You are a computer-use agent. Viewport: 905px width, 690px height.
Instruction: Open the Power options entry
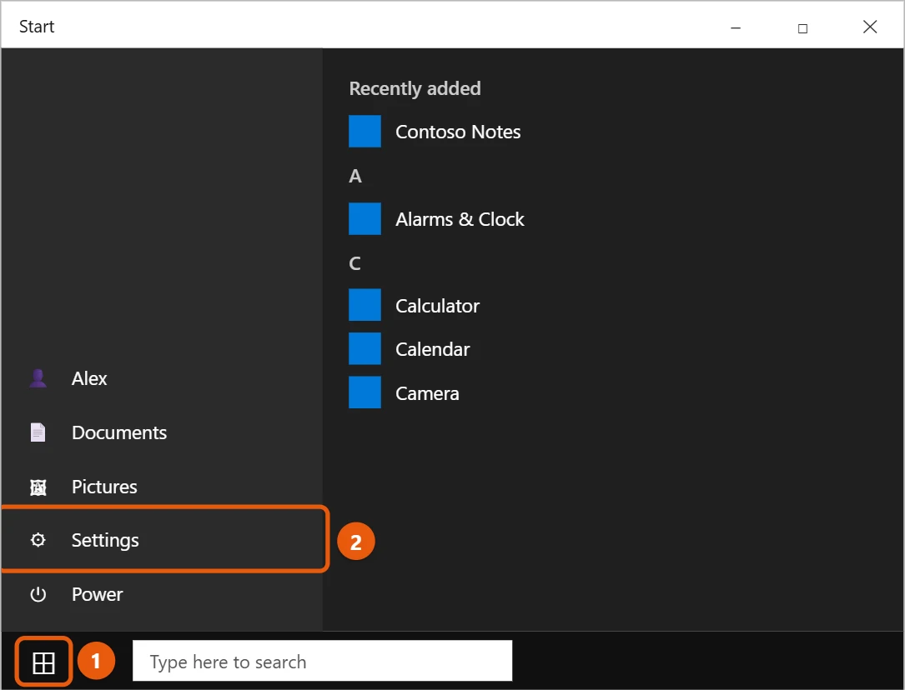[x=162, y=594]
